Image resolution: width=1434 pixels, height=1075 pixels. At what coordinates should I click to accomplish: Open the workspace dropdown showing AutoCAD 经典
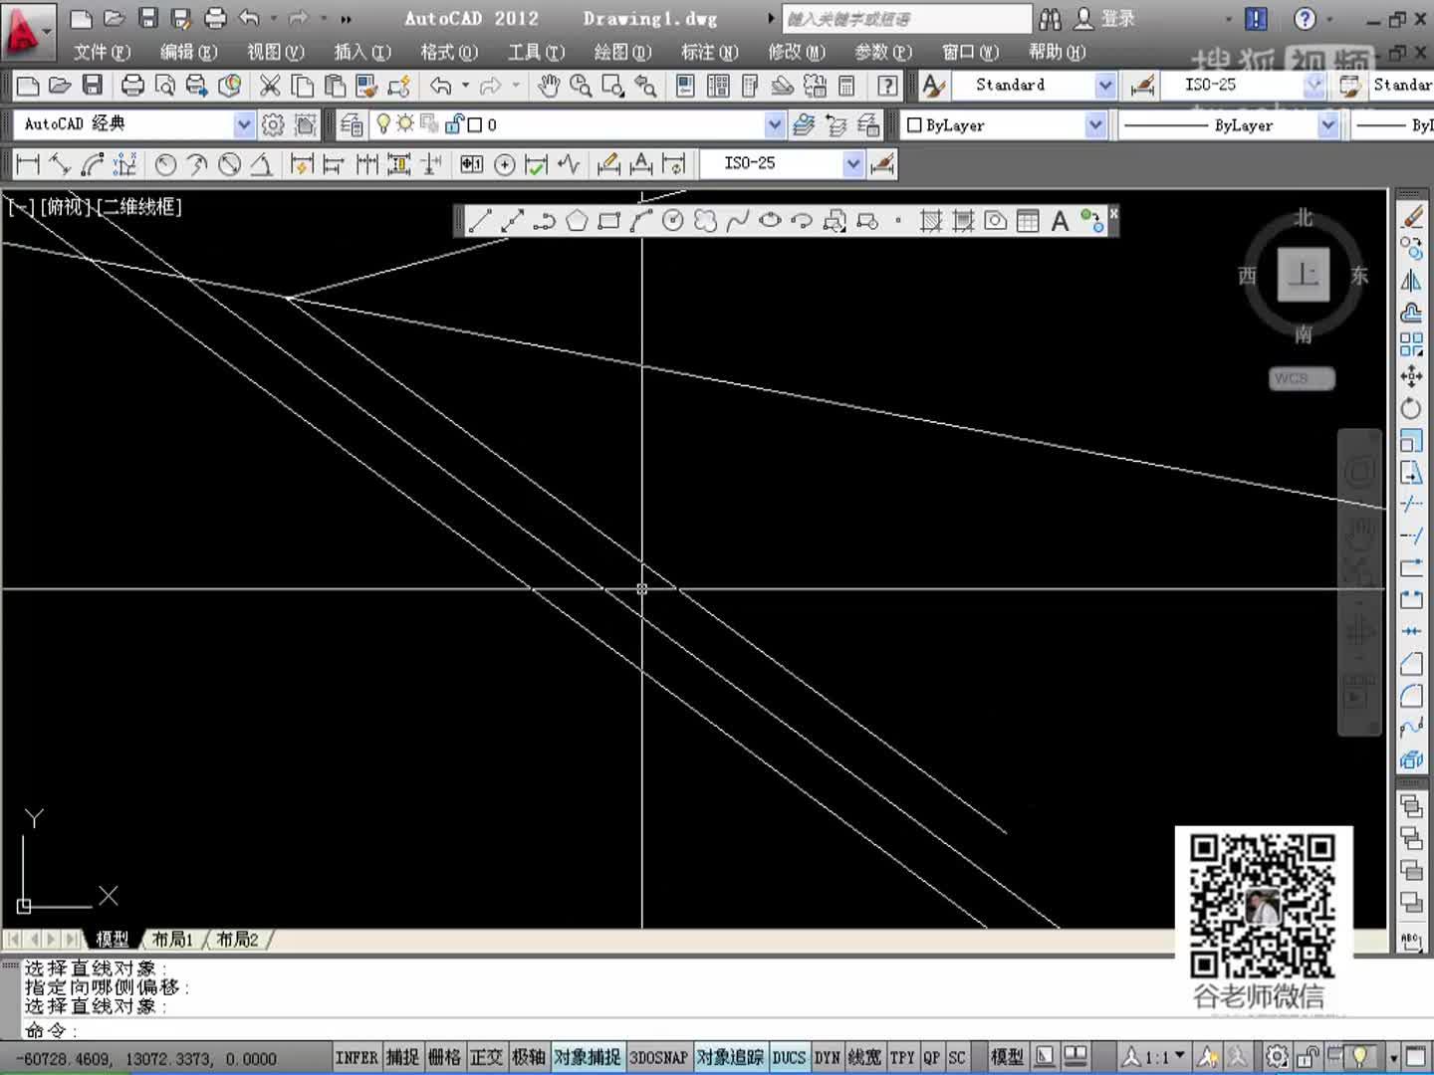[243, 124]
